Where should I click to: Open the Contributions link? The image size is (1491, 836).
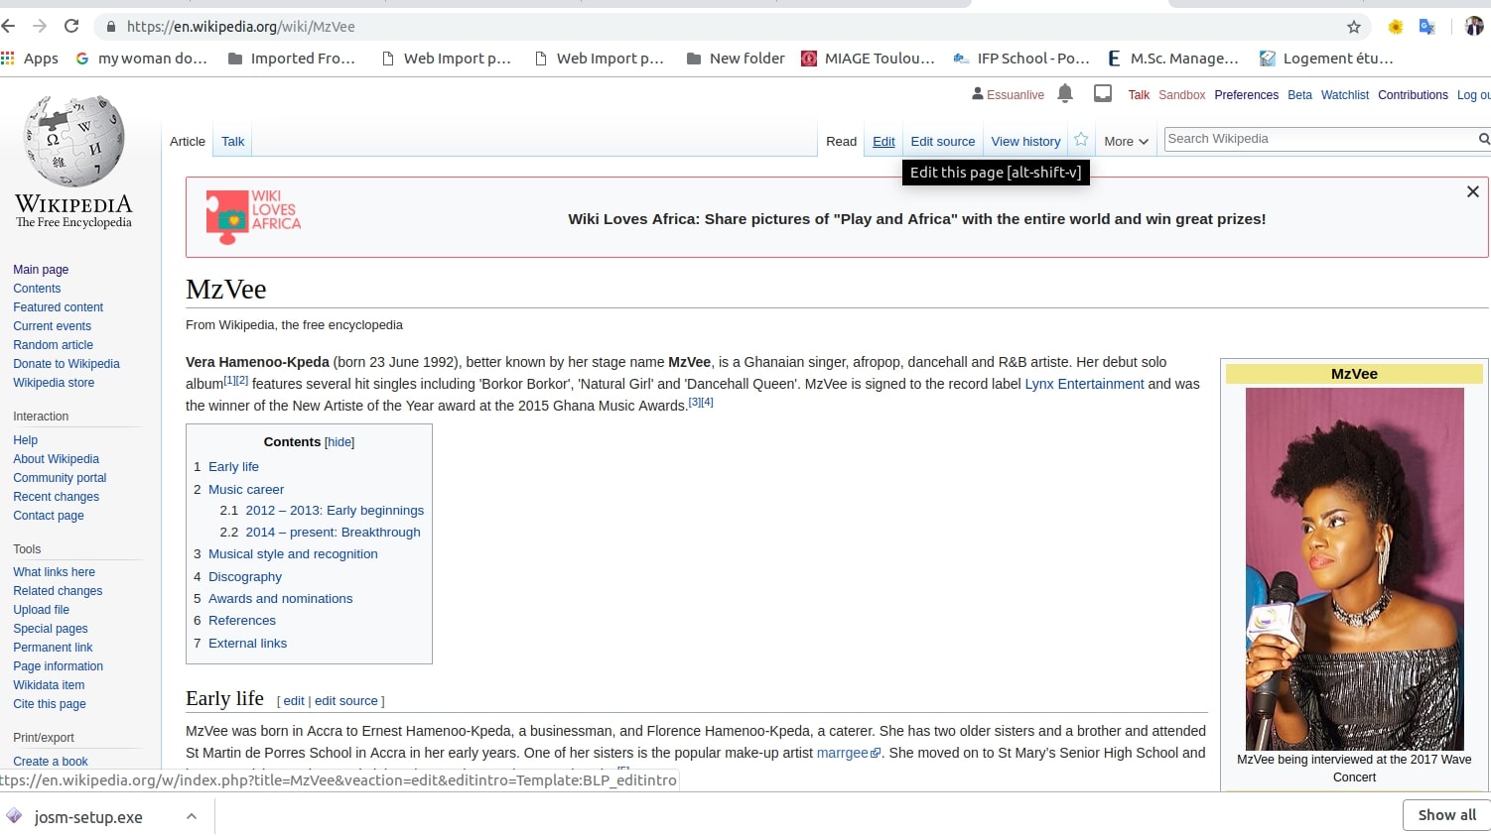(x=1413, y=95)
